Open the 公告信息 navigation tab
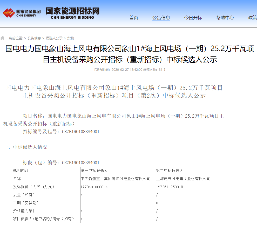Image resolution: width=257 pixels, height=226 pixels. [161, 18]
